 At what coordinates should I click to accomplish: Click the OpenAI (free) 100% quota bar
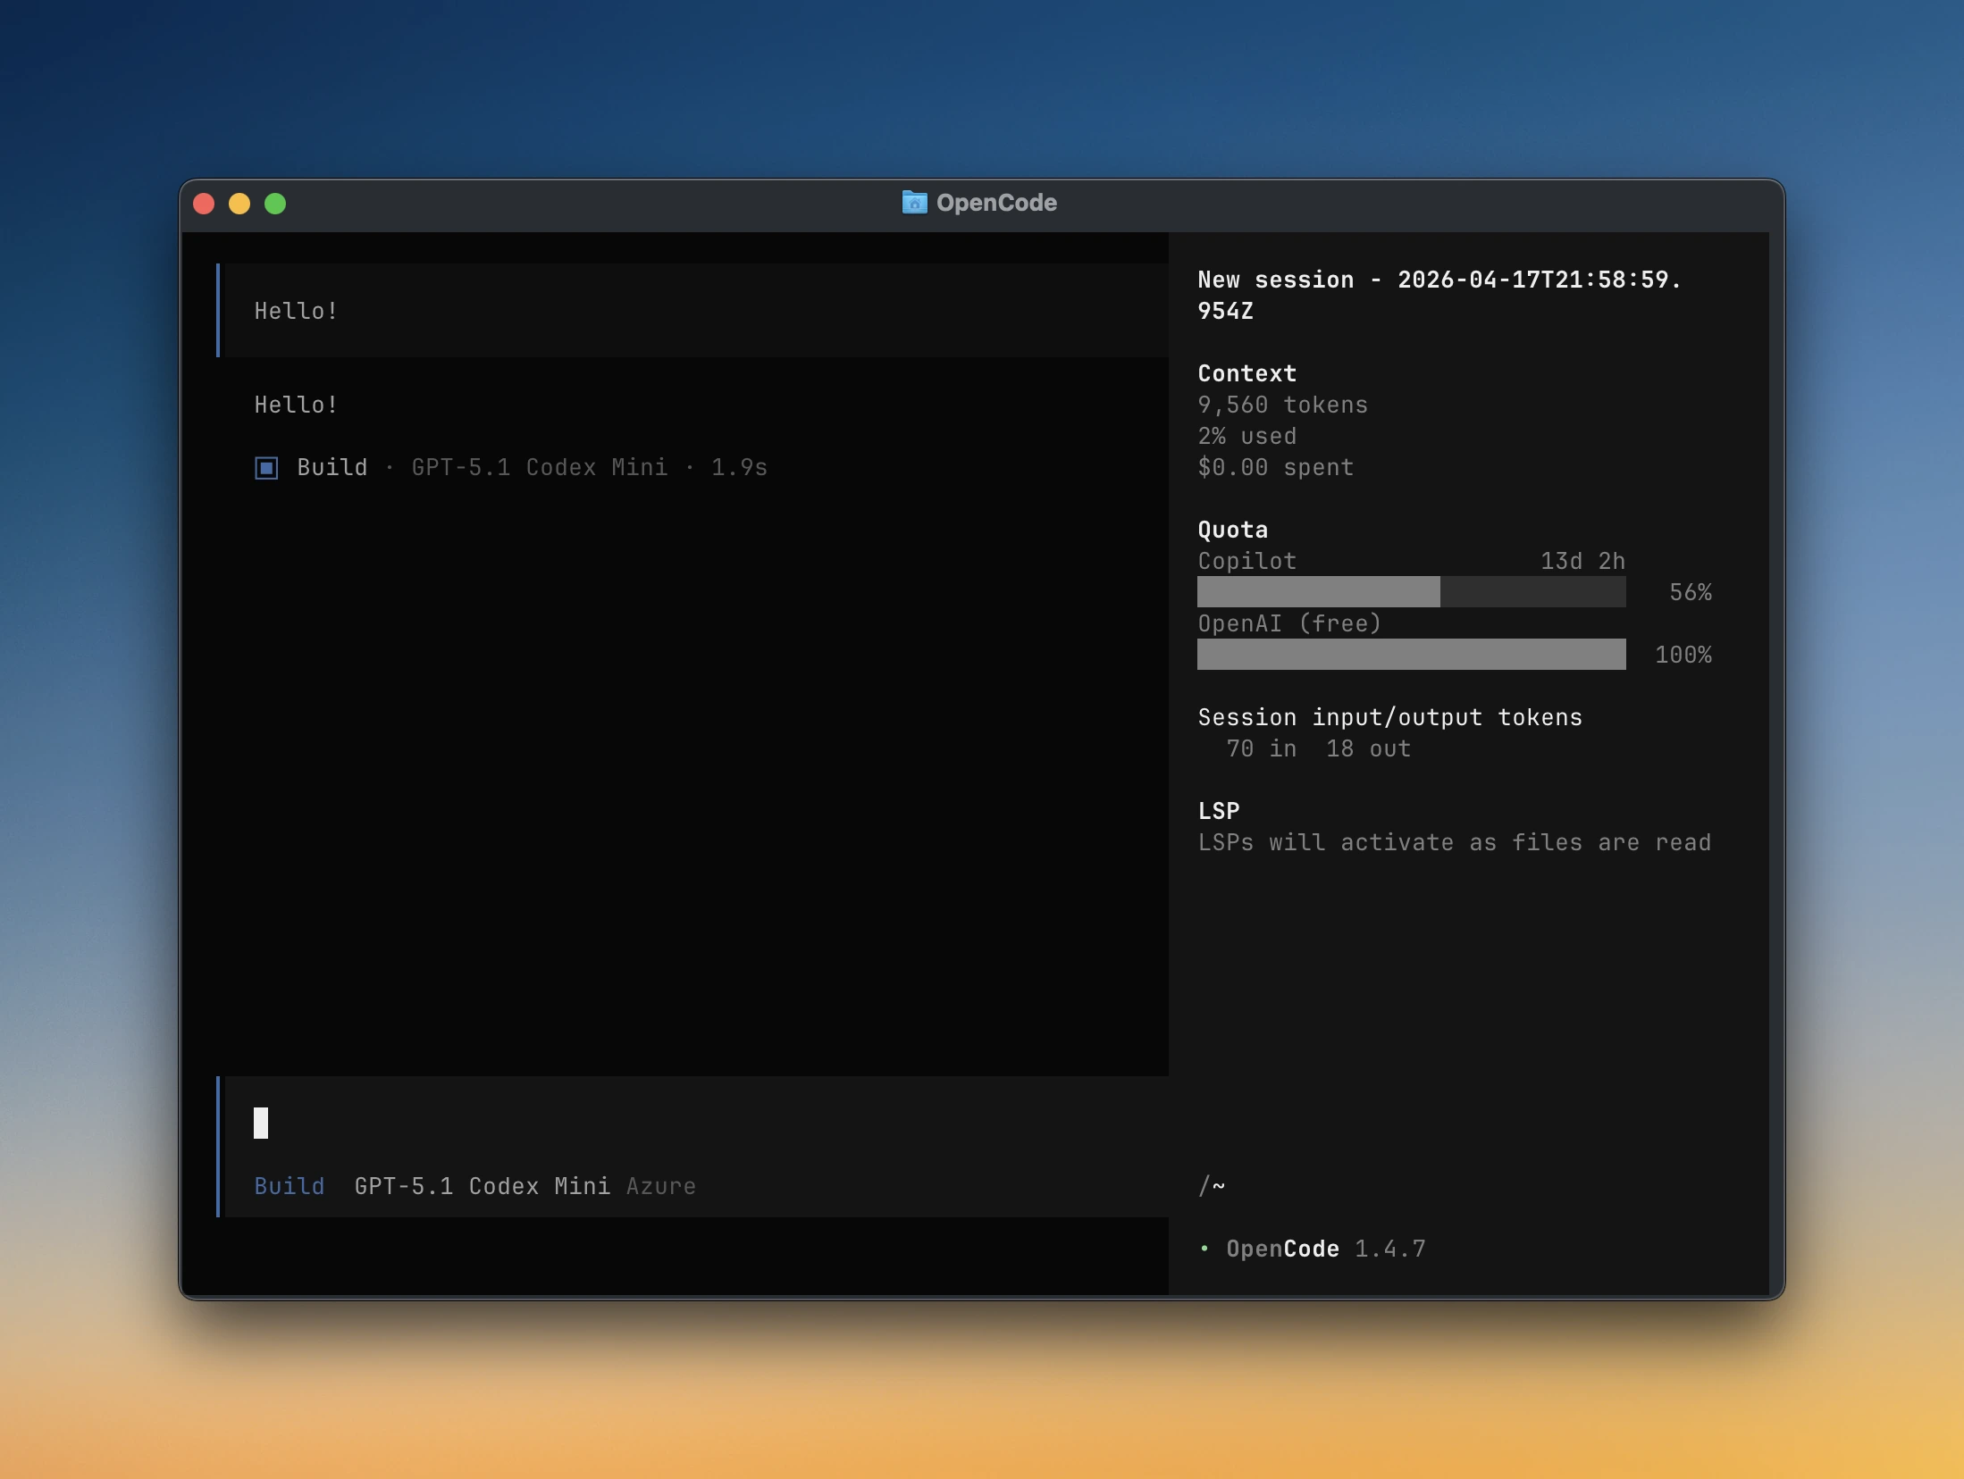tap(1410, 655)
